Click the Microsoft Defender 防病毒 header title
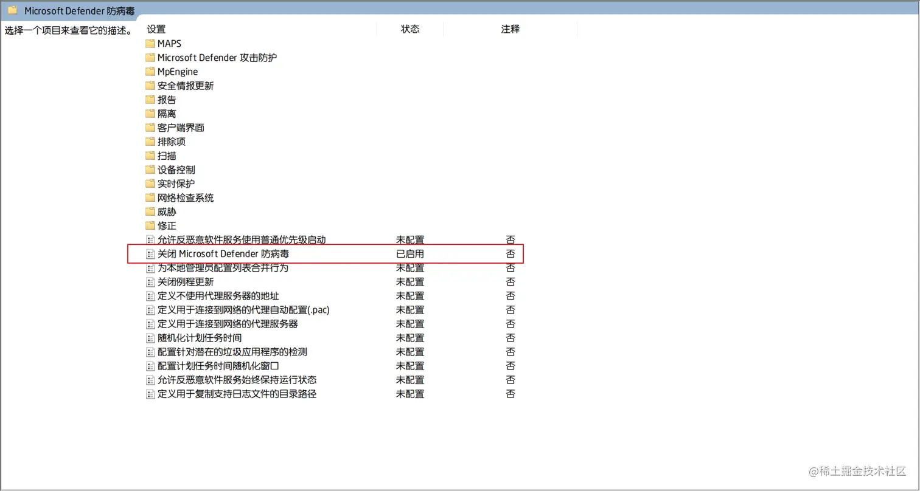The image size is (920, 491). coord(80,10)
